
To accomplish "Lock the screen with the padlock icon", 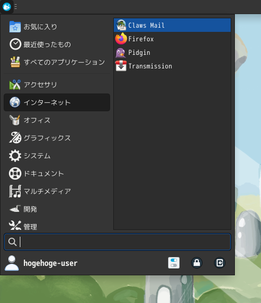I will pyautogui.click(x=197, y=263).
